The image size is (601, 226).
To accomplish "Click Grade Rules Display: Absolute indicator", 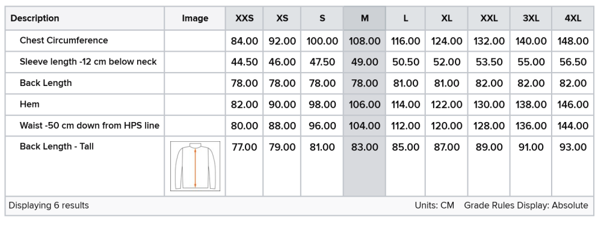I will click(x=526, y=206).
